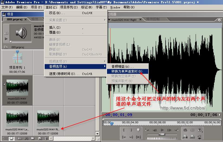This screenshot has width=223, height=142.
Task: Switch project panel to Icon view
Action: (x=11, y=138)
